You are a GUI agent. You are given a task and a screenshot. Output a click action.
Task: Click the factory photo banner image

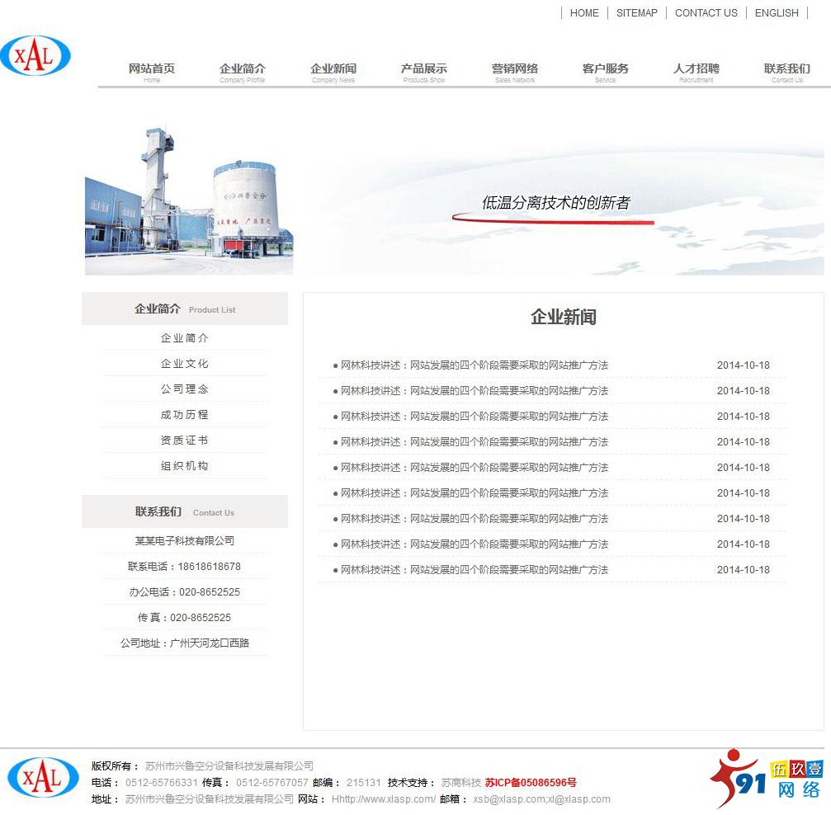pyautogui.click(x=188, y=198)
